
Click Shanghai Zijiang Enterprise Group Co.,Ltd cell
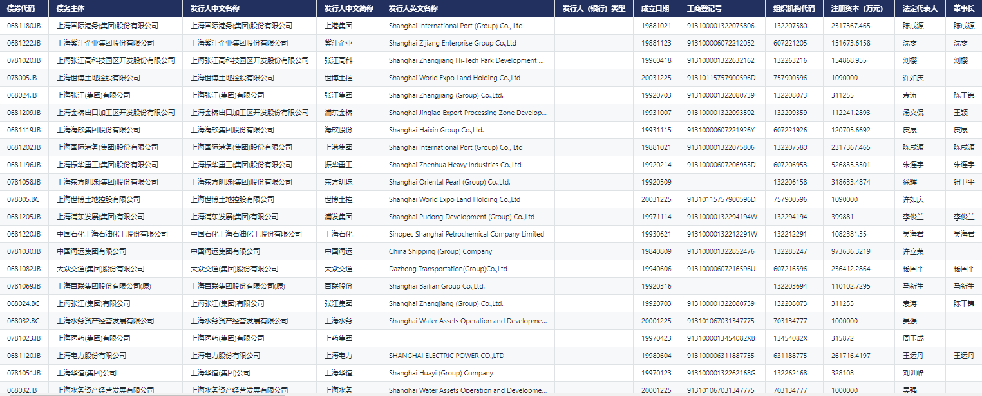tap(467, 43)
